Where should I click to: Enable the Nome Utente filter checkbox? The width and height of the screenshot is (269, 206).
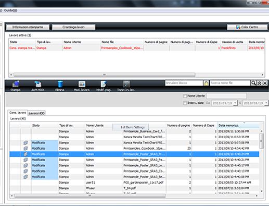pos(185,96)
